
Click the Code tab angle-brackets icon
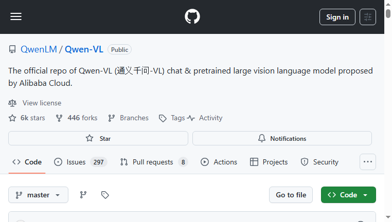pos(16,162)
